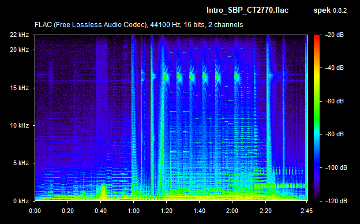Click the Intro_SBP_CT2770.flac file name title
360x224 pixels.
point(247,10)
